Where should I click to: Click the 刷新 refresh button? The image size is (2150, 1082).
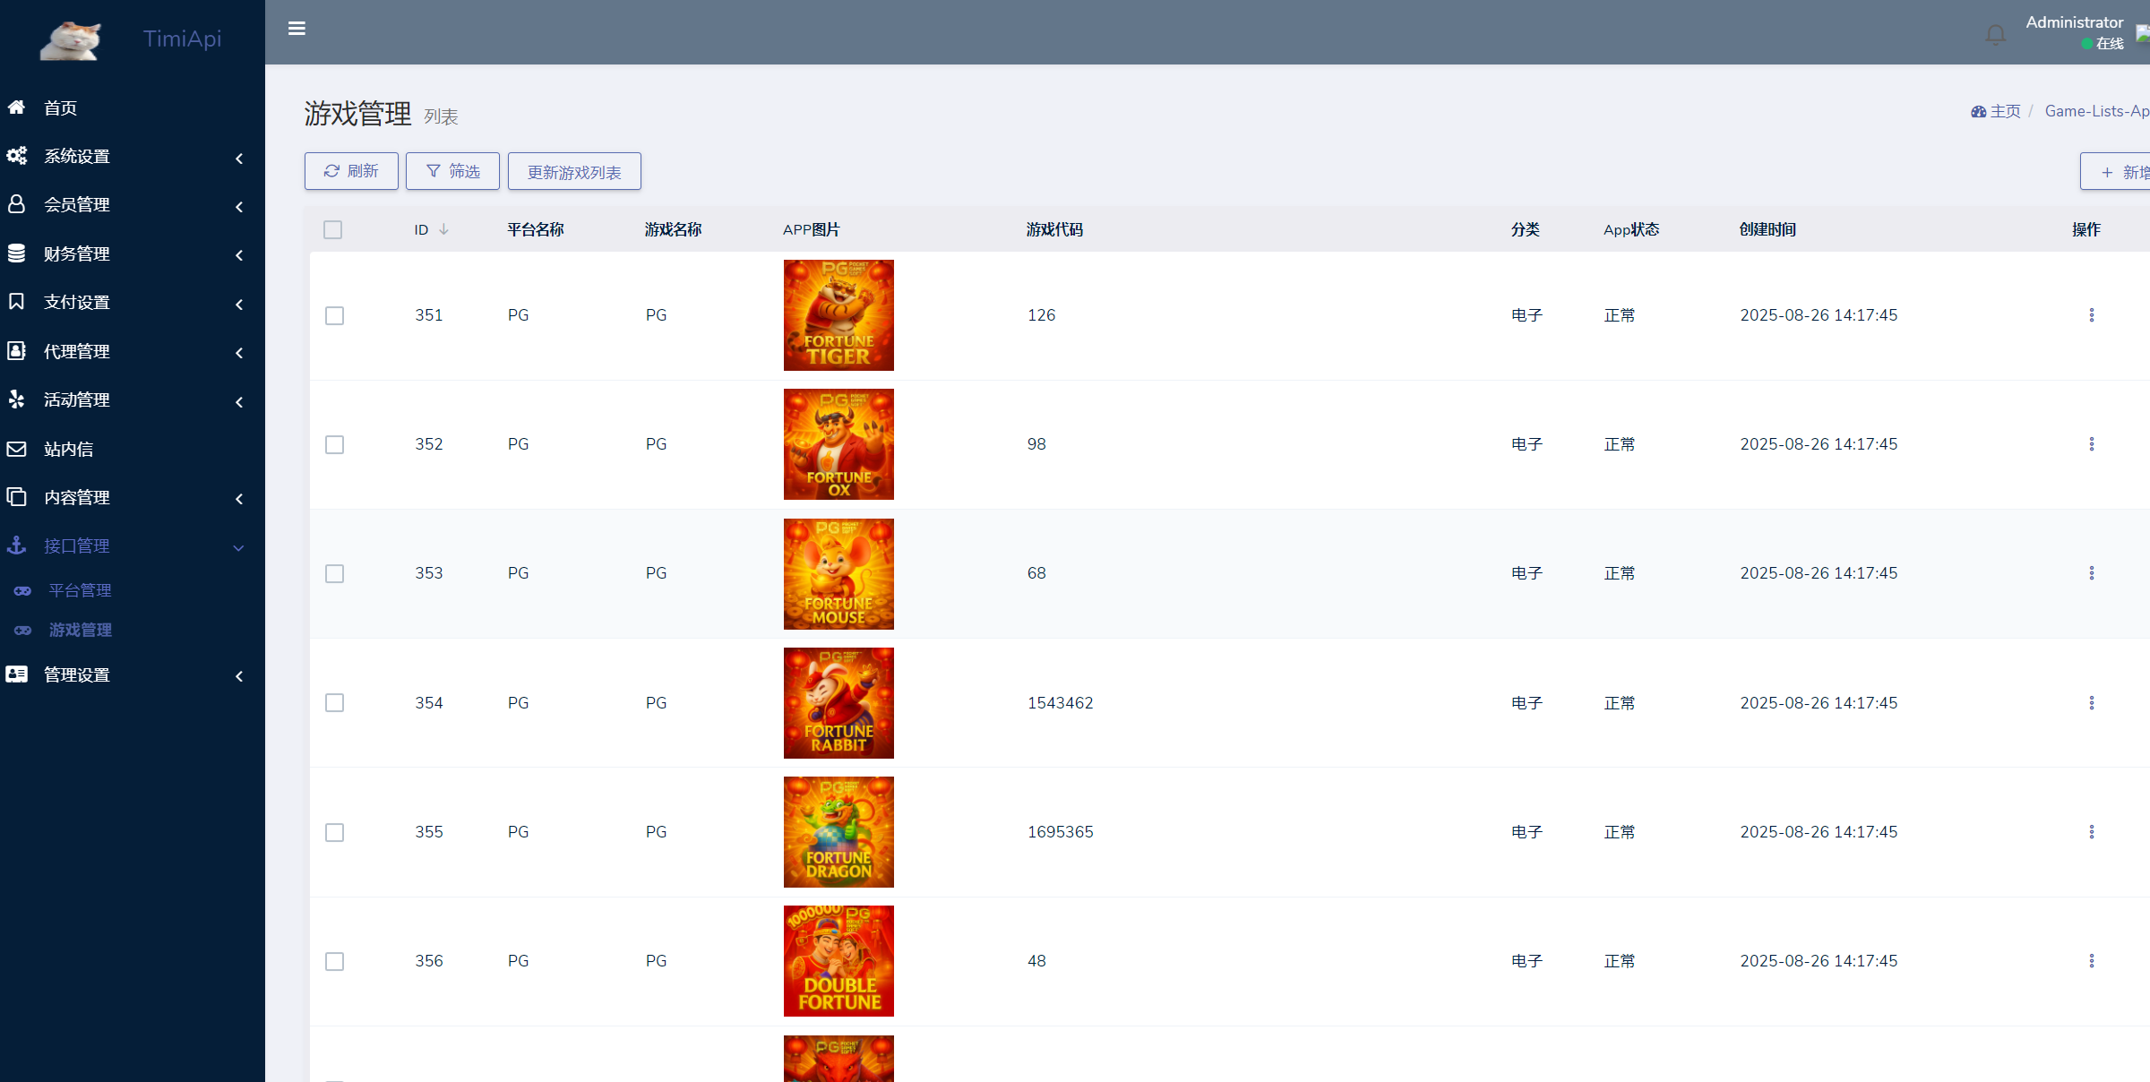(x=351, y=171)
